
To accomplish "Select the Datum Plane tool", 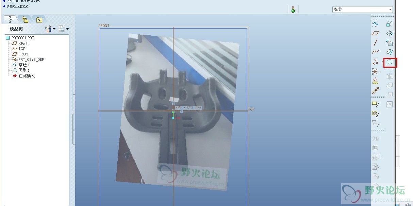I will tap(375, 33).
